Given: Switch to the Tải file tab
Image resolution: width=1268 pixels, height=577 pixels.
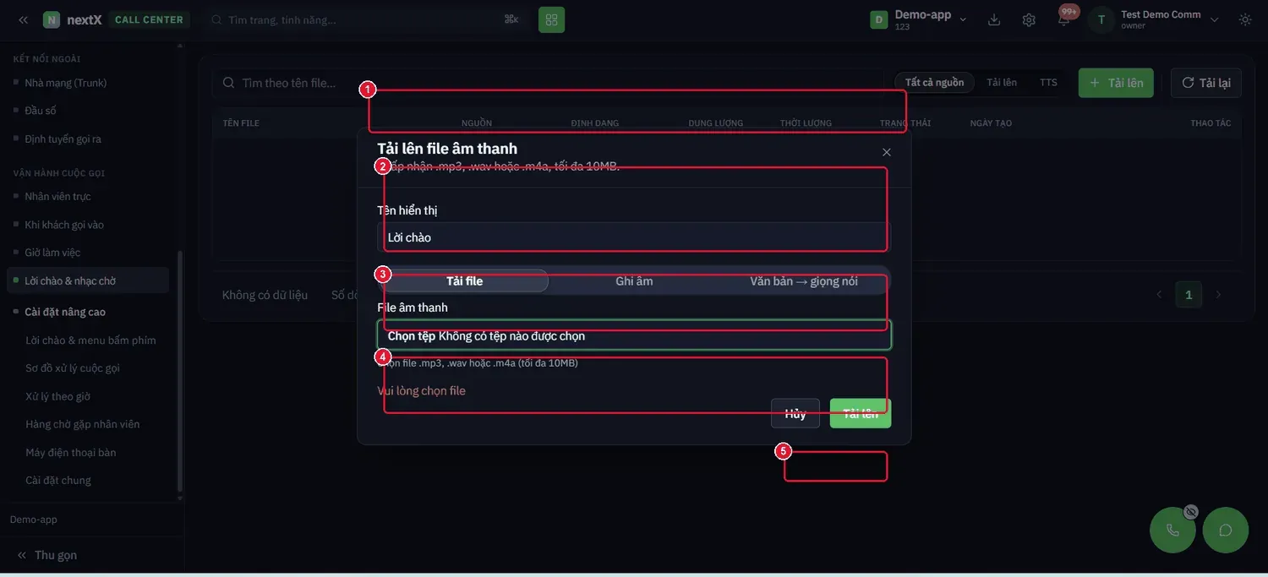Looking at the screenshot, I should pyautogui.click(x=464, y=281).
